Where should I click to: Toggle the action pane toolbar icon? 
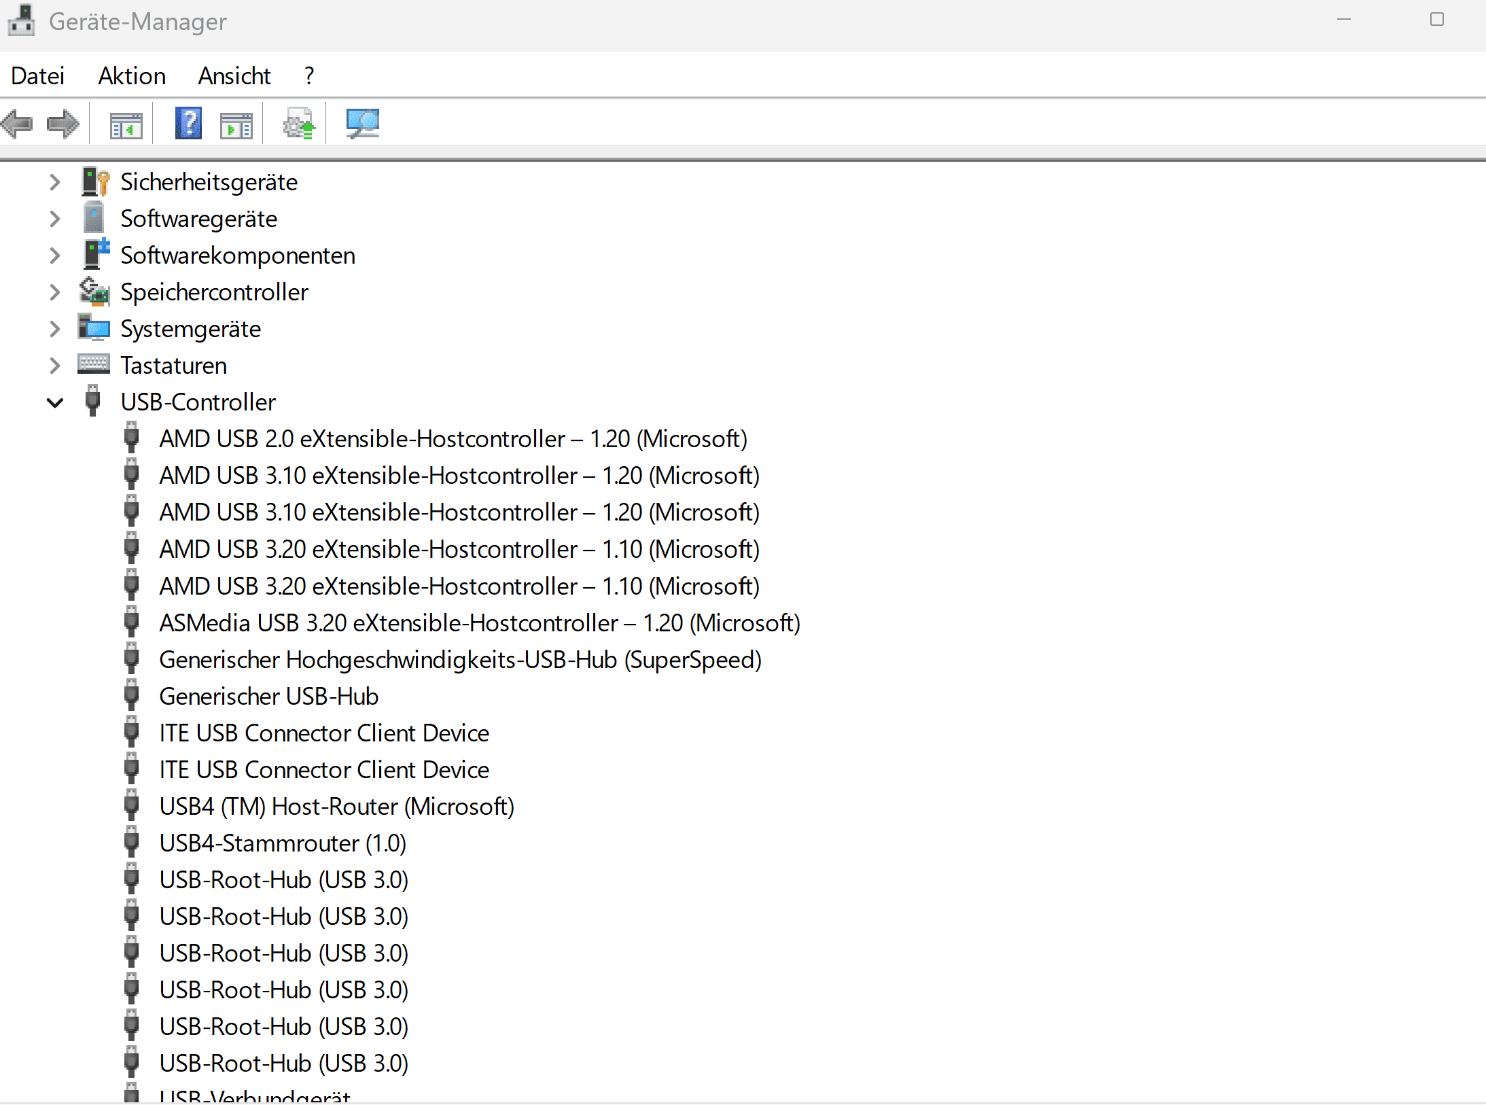coord(236,125)
